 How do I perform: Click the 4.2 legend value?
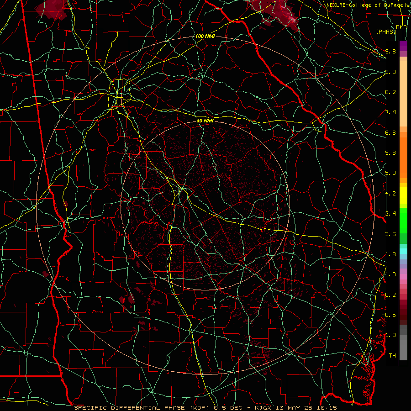click(390, 194)
